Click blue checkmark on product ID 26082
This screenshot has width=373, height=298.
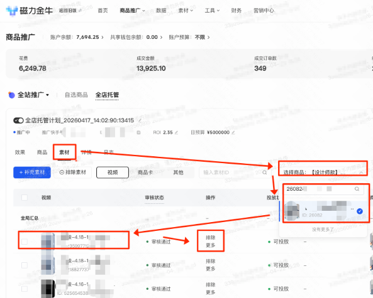pyautogui.click(x=360, y=211)
